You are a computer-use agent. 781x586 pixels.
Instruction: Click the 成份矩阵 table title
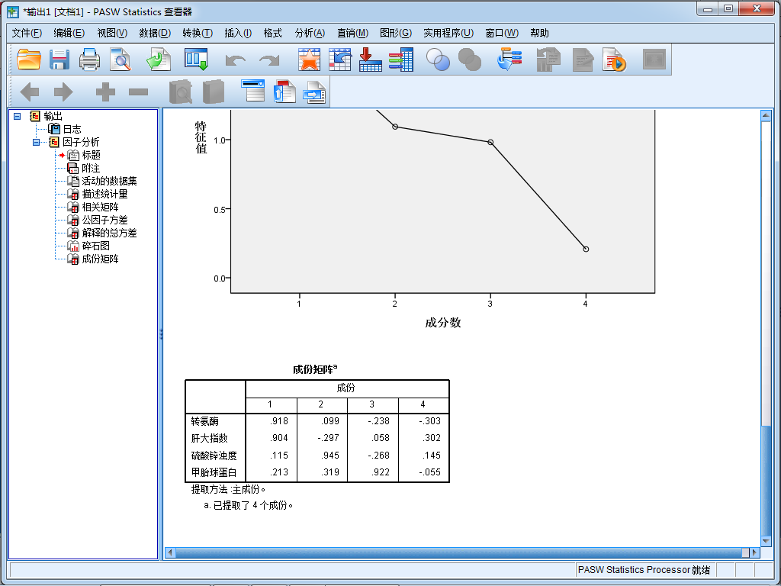pos(315,369)
